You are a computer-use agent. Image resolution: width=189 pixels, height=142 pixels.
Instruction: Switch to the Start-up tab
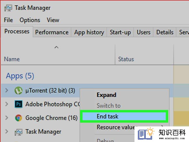tap(120, 32)
